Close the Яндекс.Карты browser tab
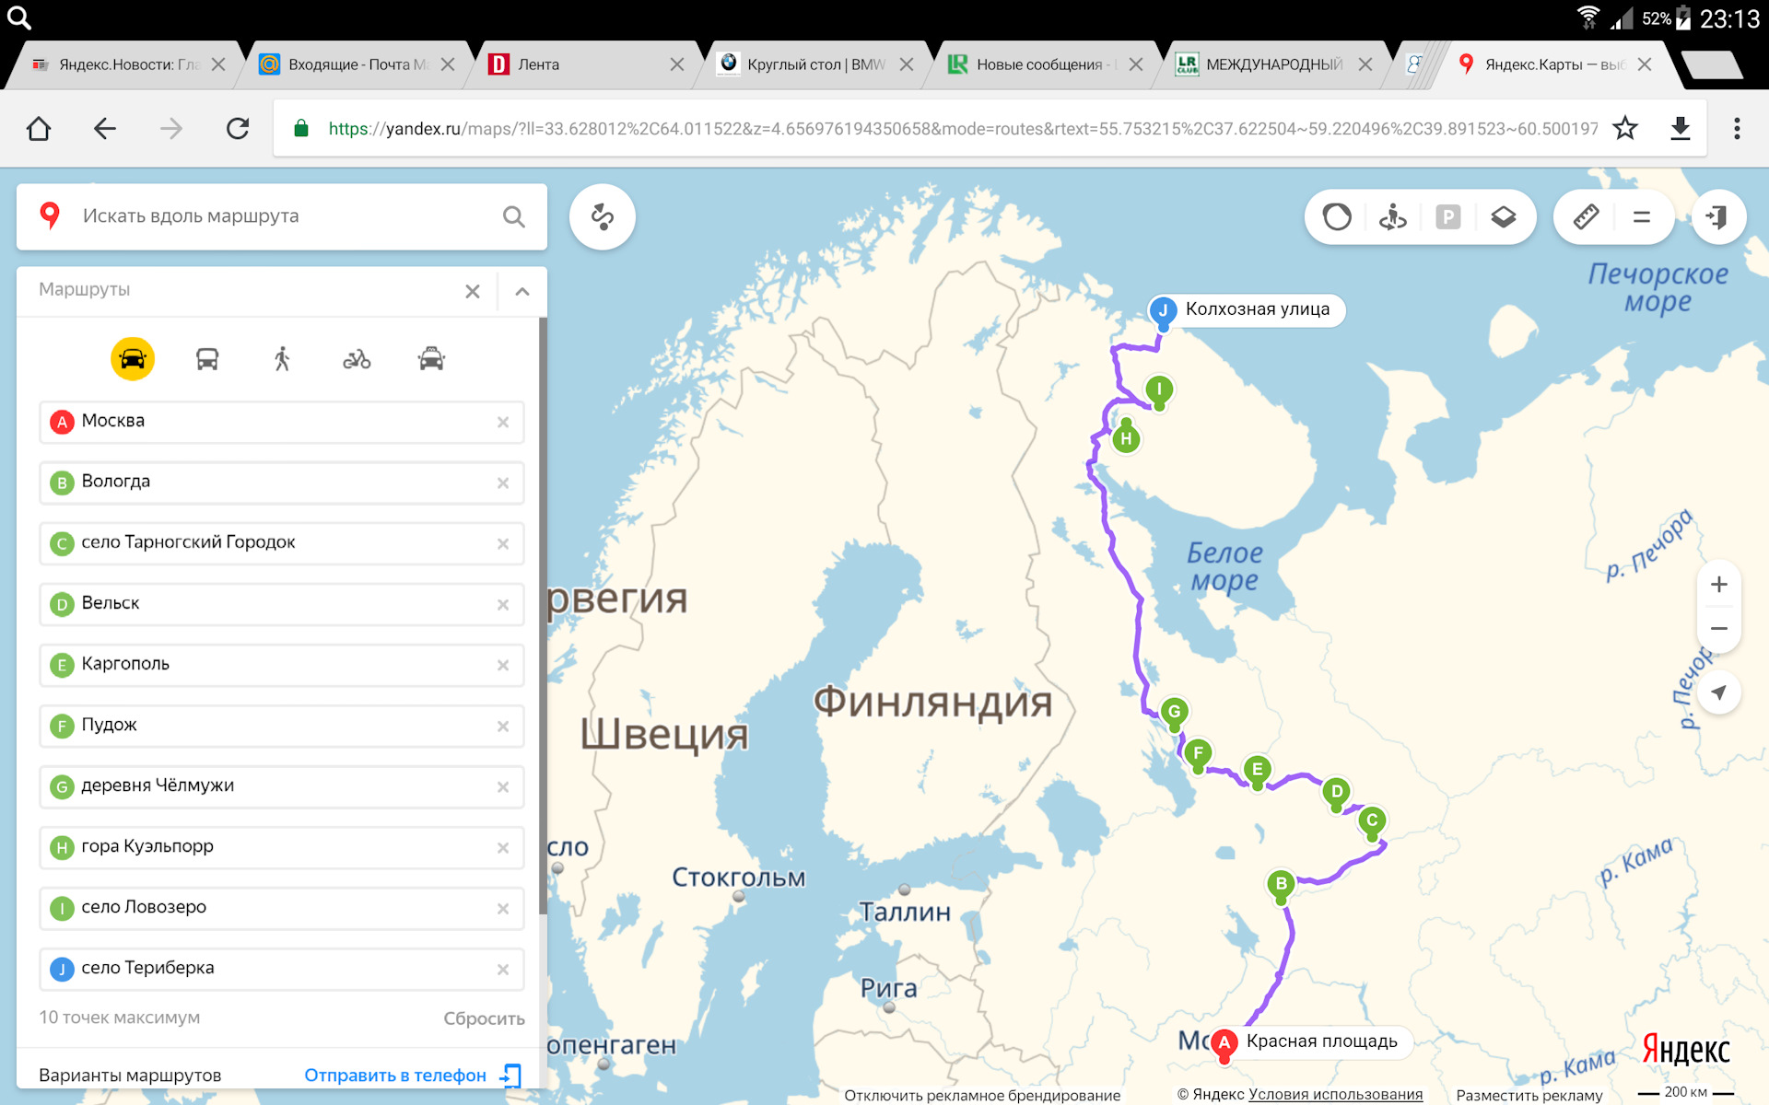This screenshot has height=1105, width=1769. 1645,64
